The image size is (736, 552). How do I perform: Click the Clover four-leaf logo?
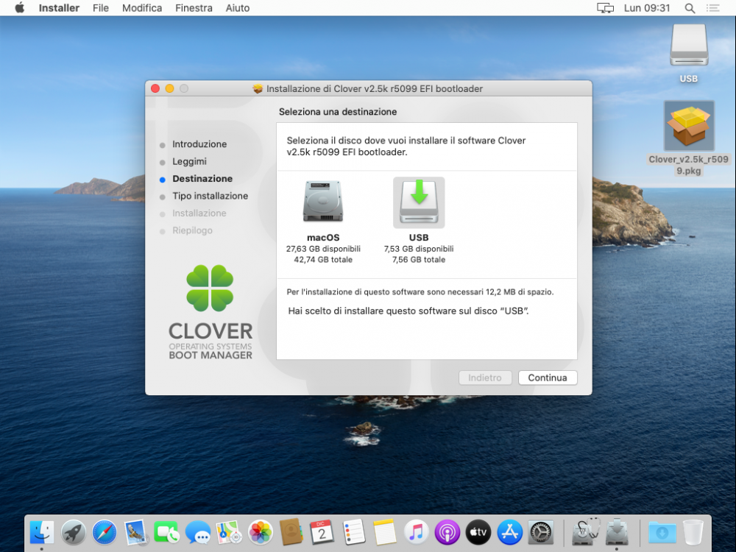[x=210, y=289]
